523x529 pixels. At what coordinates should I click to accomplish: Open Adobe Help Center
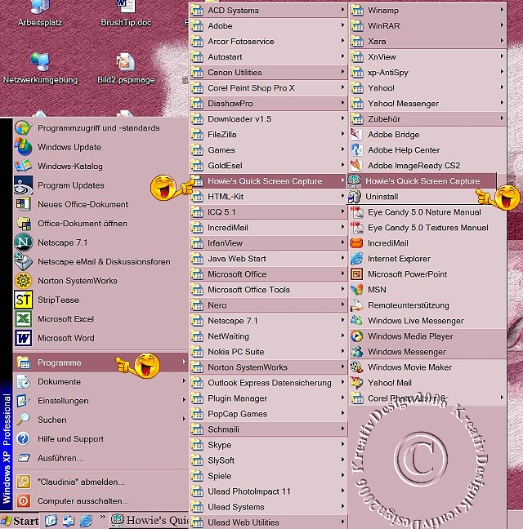tap(427, 150)
